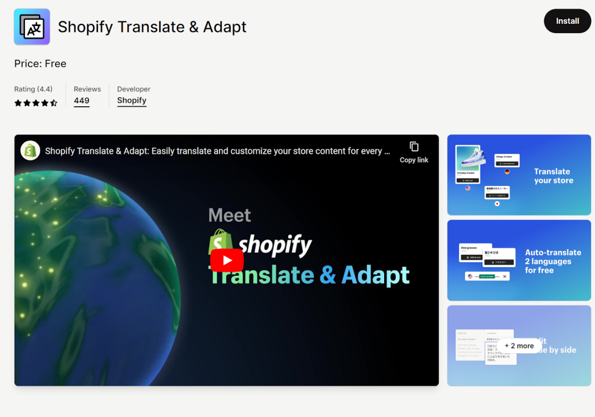Screen dimensions: 595x417
Task: Click the green Auto-translate pill in the second screenshot
Action: 486,276
